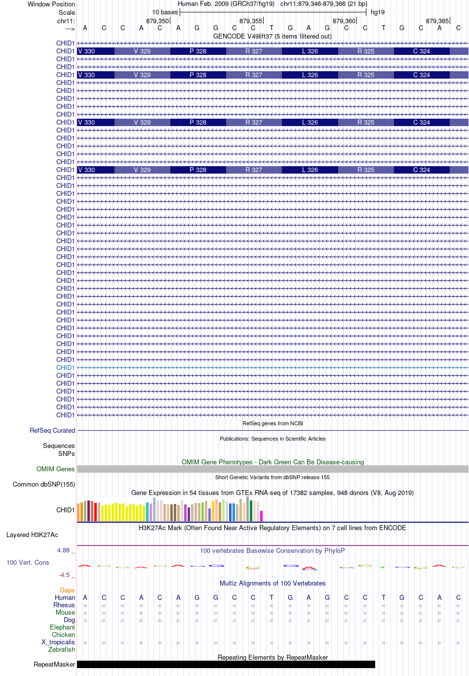Click the cyan GTEx expression bar
The image size is (469, 676).
[148, 512]
